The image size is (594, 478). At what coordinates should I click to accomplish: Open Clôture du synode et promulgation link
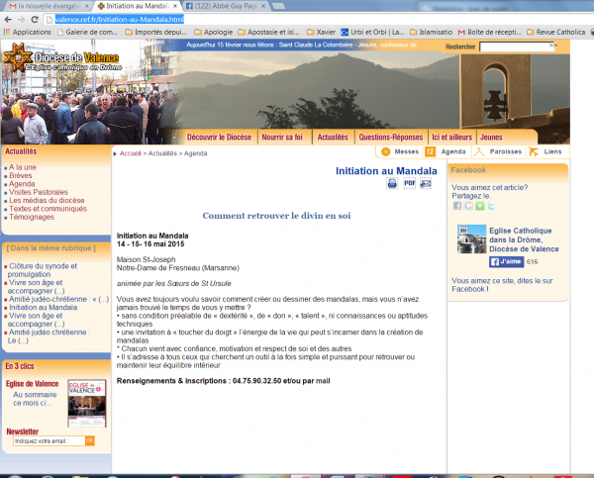[43, 270]
